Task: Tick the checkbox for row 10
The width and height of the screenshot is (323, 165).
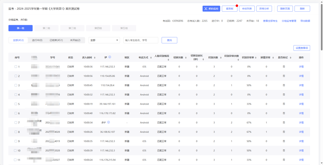Action: 15,150
